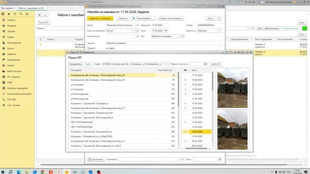
Task: Click Выполнена button at bottom
Action: coord(96,159)
